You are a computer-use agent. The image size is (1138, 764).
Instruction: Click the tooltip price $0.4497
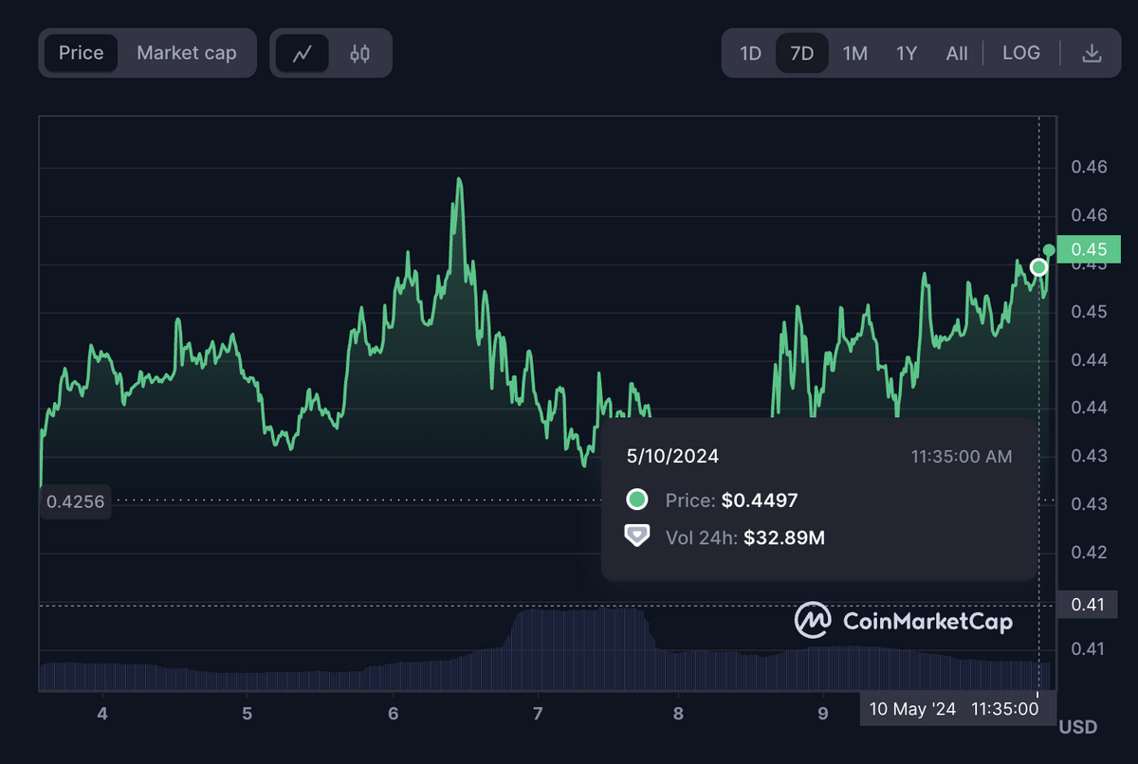[760, 500]
